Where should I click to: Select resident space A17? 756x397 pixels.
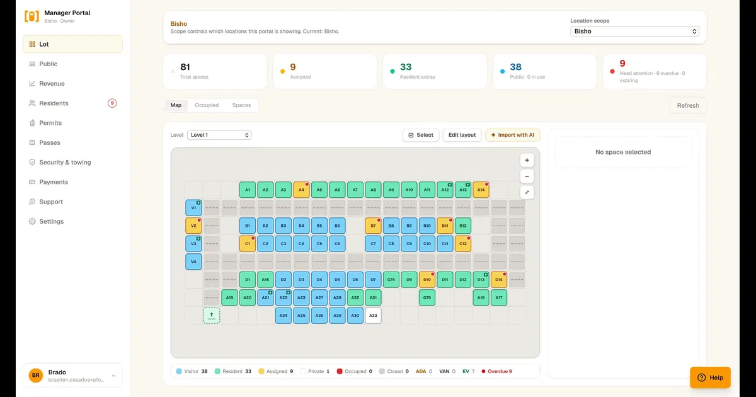pyautogui.click(x=499, y=297)
